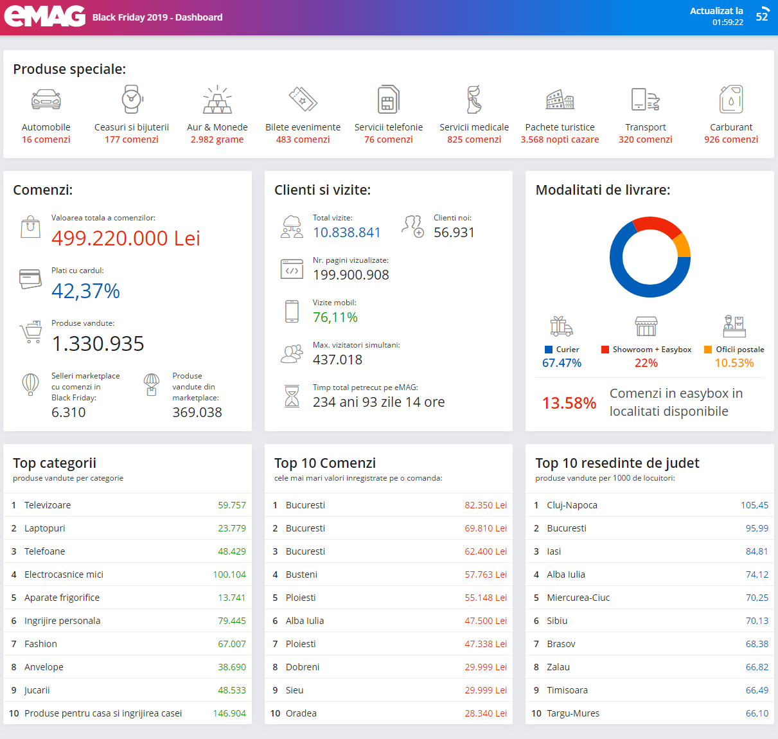Select the Showroom + Easybox store icon
Screen dimensions: 778x739
(x=646, y=326)
